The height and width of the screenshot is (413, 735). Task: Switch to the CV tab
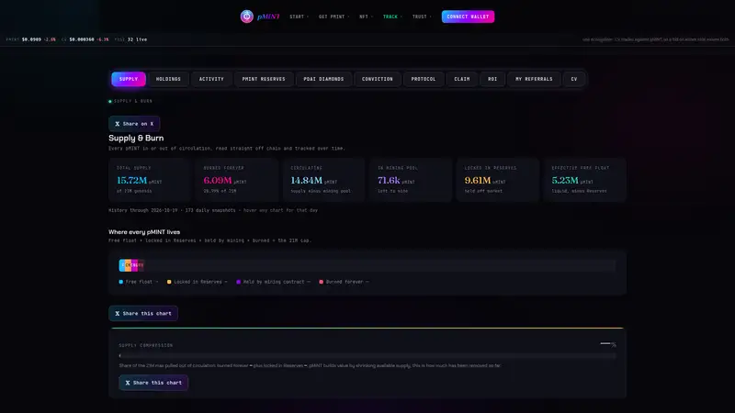pos(573,79)
